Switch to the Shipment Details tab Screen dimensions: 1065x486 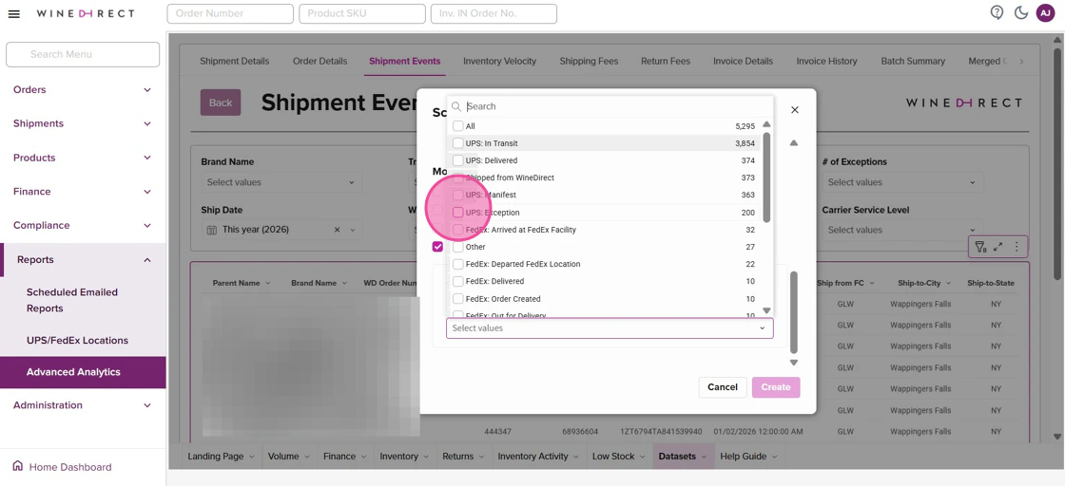(234, 61)
